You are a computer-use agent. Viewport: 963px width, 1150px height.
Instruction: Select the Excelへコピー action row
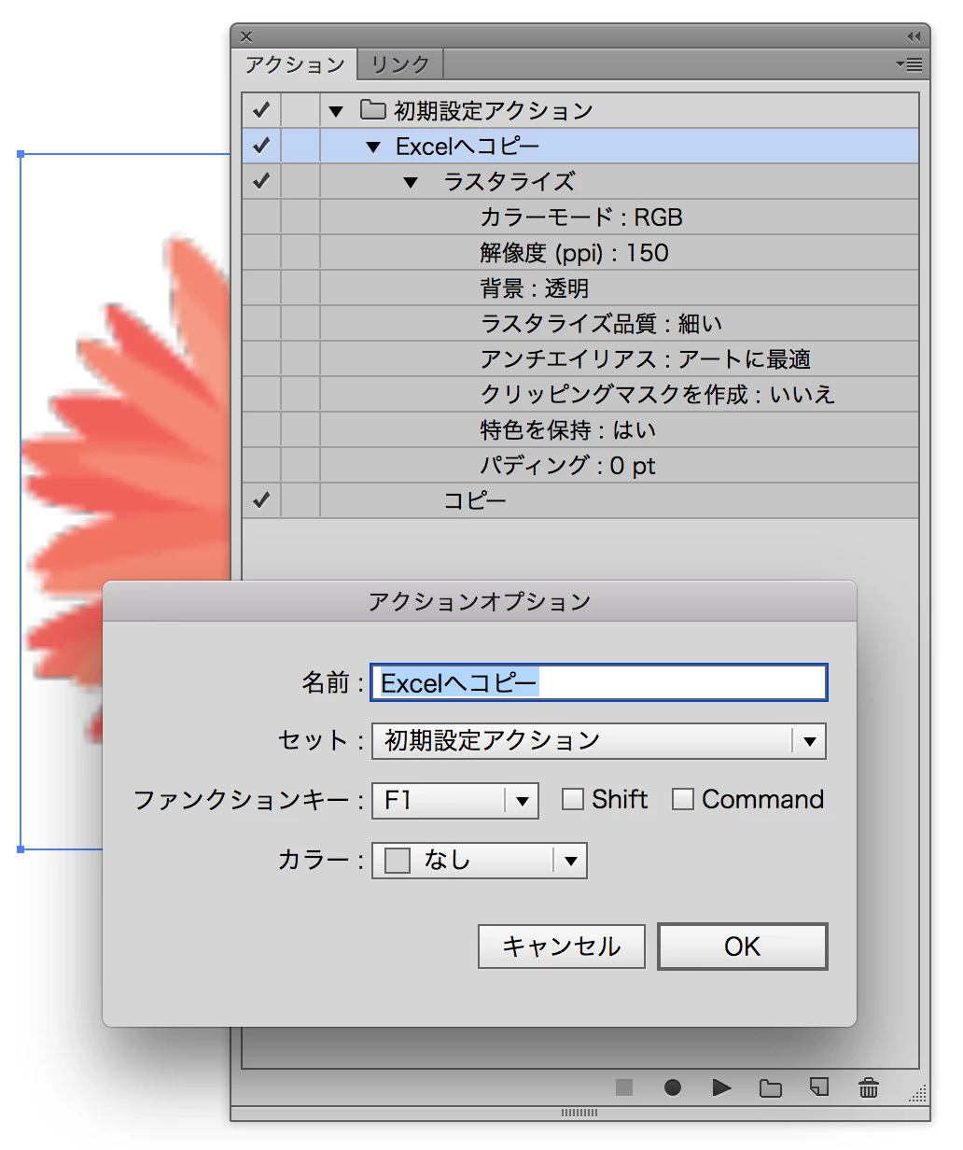point(580,146)
